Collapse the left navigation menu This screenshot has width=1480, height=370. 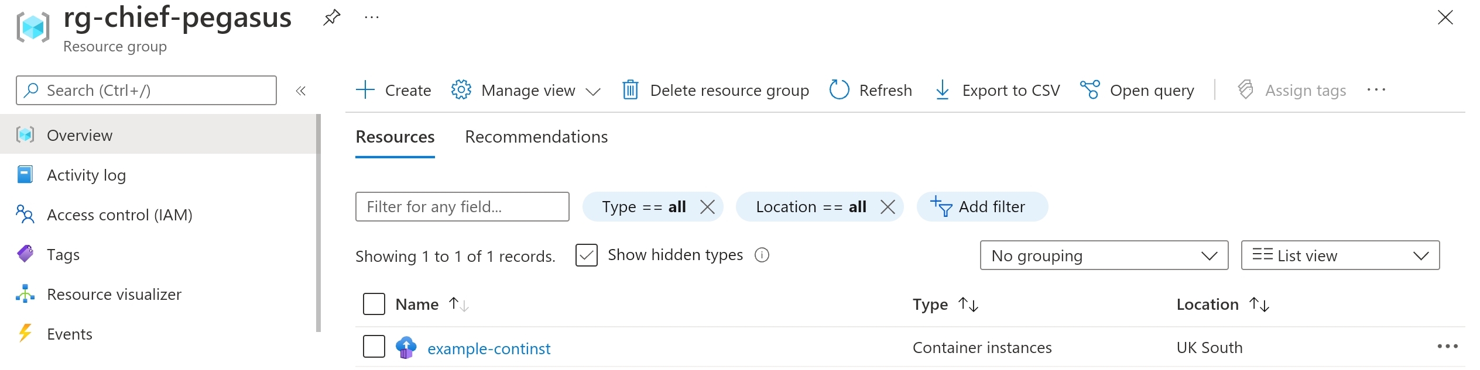point(301,91)
